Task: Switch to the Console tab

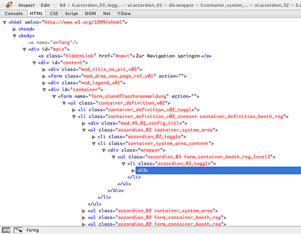Action: pyautogui.click(x=14, y=13)
